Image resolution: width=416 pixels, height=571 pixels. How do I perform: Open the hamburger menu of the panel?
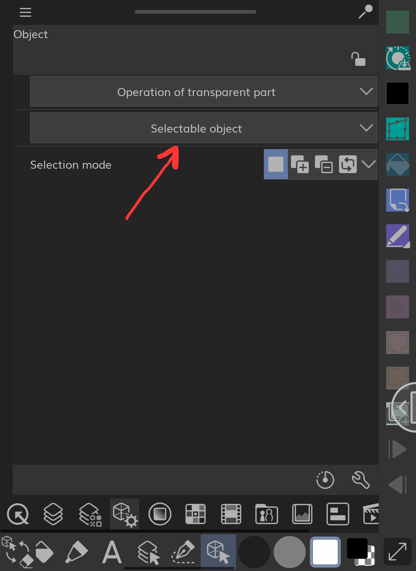pyautogui.click(x=25, y=12)
